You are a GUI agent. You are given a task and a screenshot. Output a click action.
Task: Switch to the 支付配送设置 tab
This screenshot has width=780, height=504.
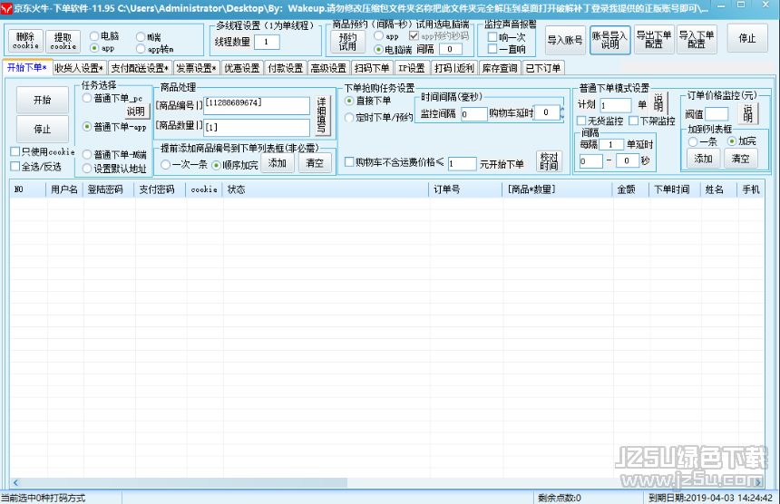coord(140,68)
